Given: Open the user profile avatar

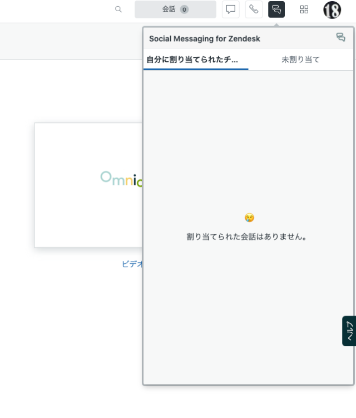Looking at the screenshot, I should [332, 10].
